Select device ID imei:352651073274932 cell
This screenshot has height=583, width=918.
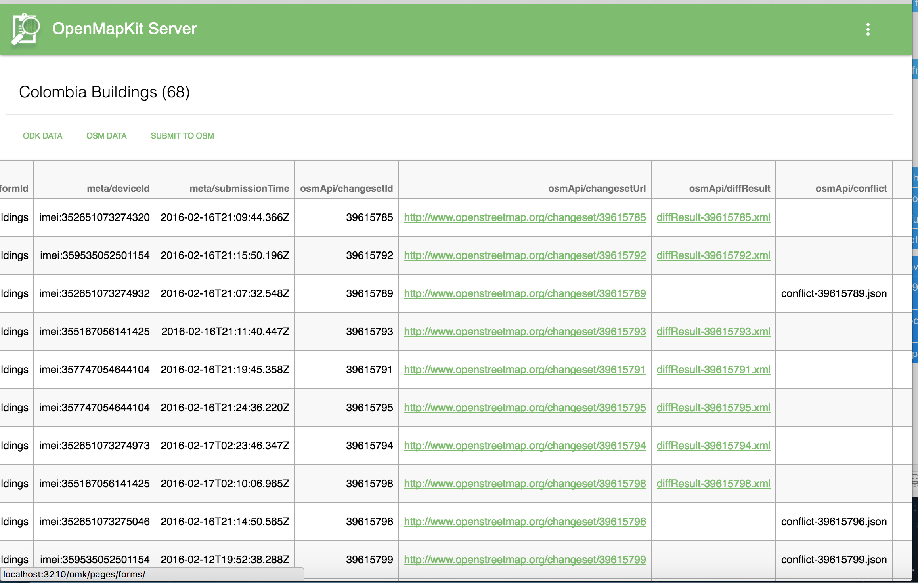coord(94,293)
